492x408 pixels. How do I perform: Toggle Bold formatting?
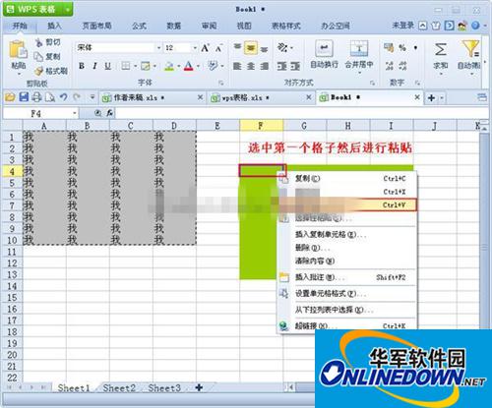pyautogui.click(x=82, y=66)
